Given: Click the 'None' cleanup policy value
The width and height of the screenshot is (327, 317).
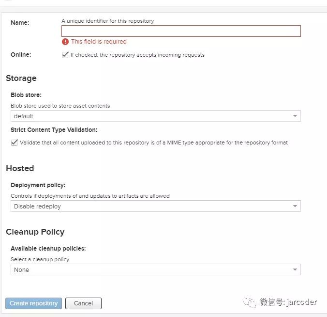Looking at the screenshot, I should pyautogui.click(x=22, y=270).
